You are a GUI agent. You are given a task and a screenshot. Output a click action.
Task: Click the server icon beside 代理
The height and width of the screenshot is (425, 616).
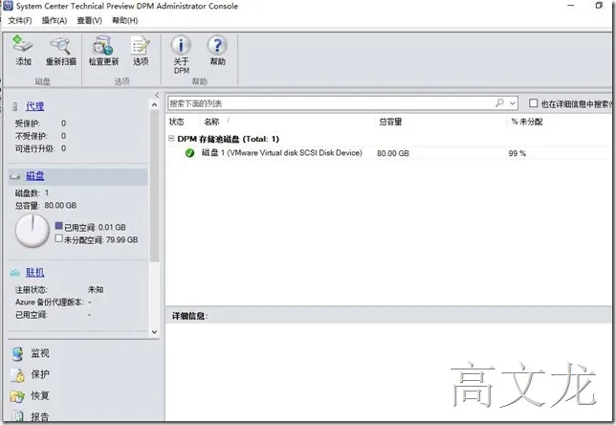pyautogui.click(x=15, y=106)
